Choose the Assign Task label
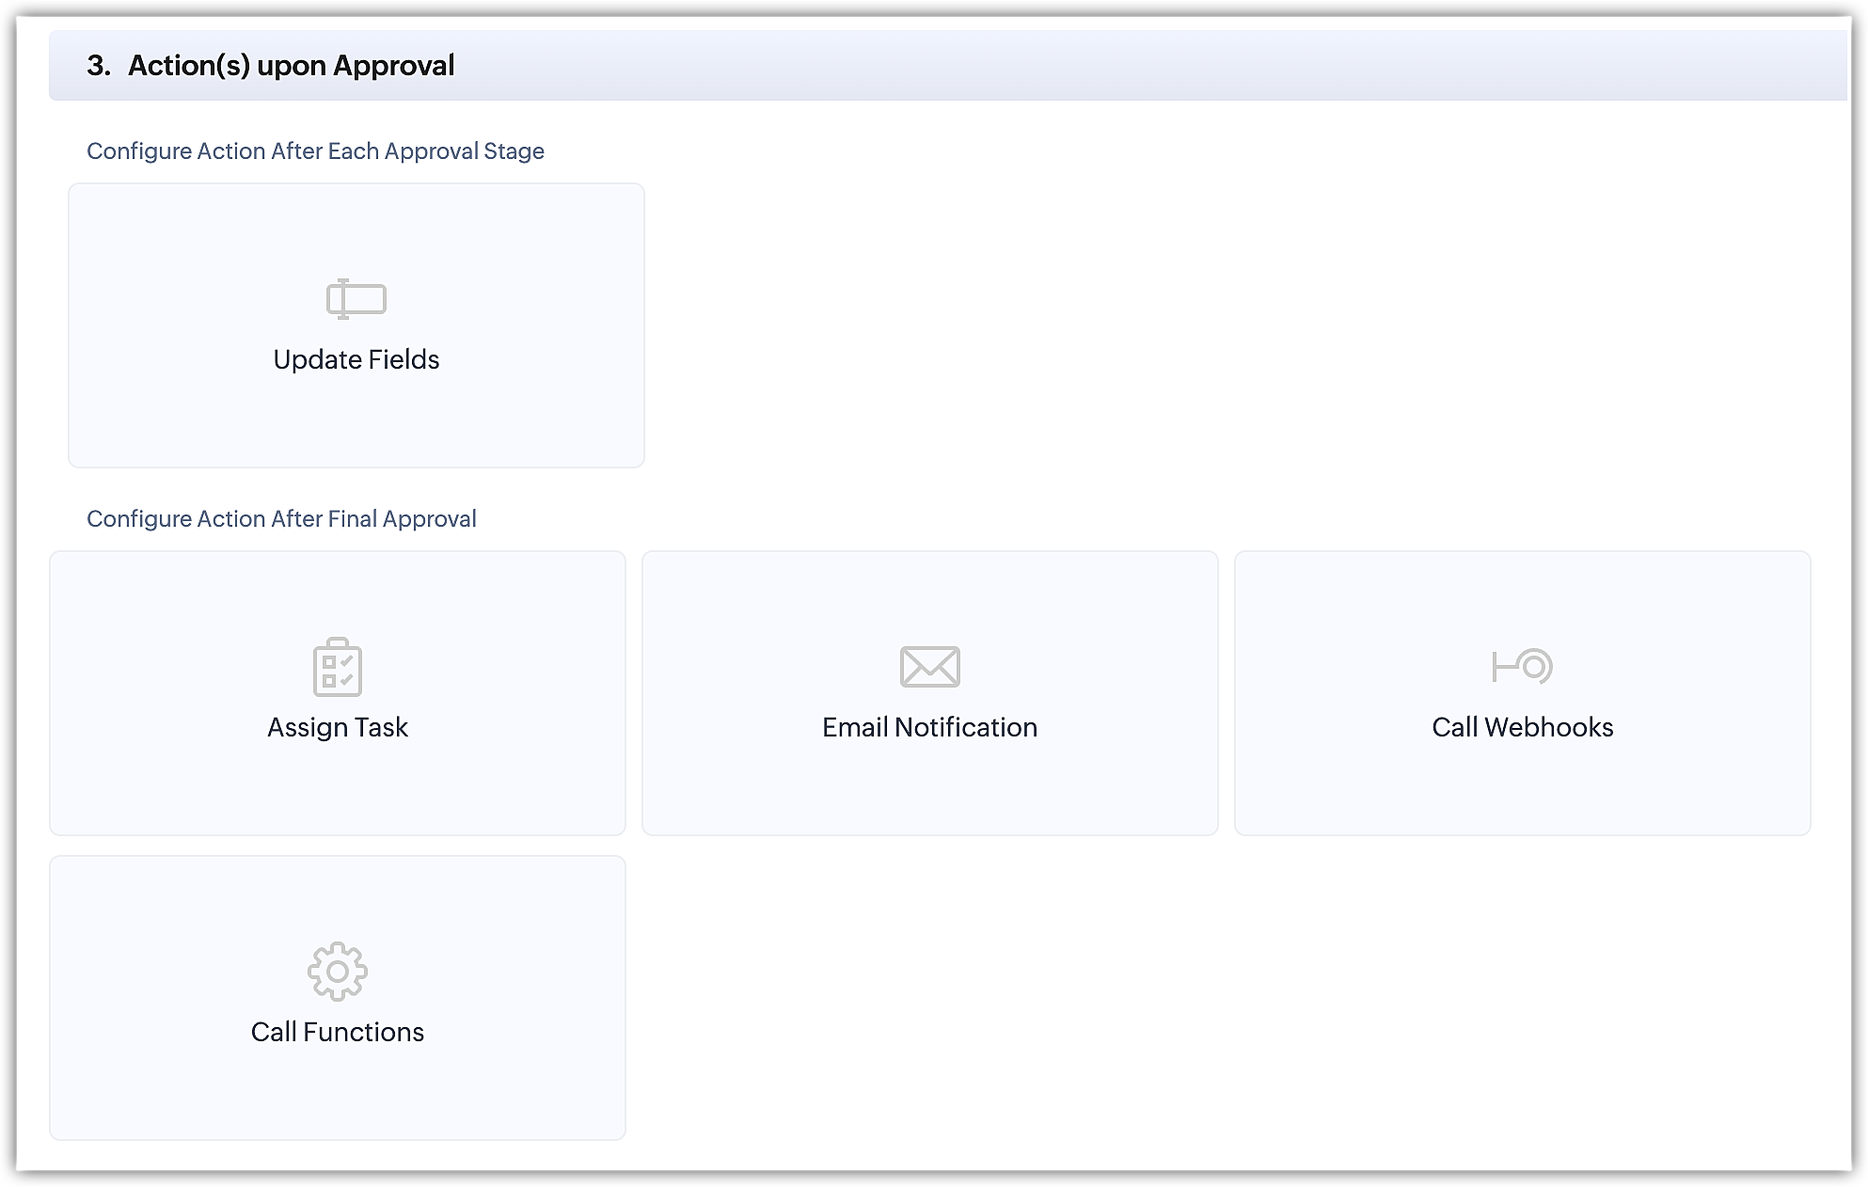The image size is (1868, 1187). pos(337,727)
